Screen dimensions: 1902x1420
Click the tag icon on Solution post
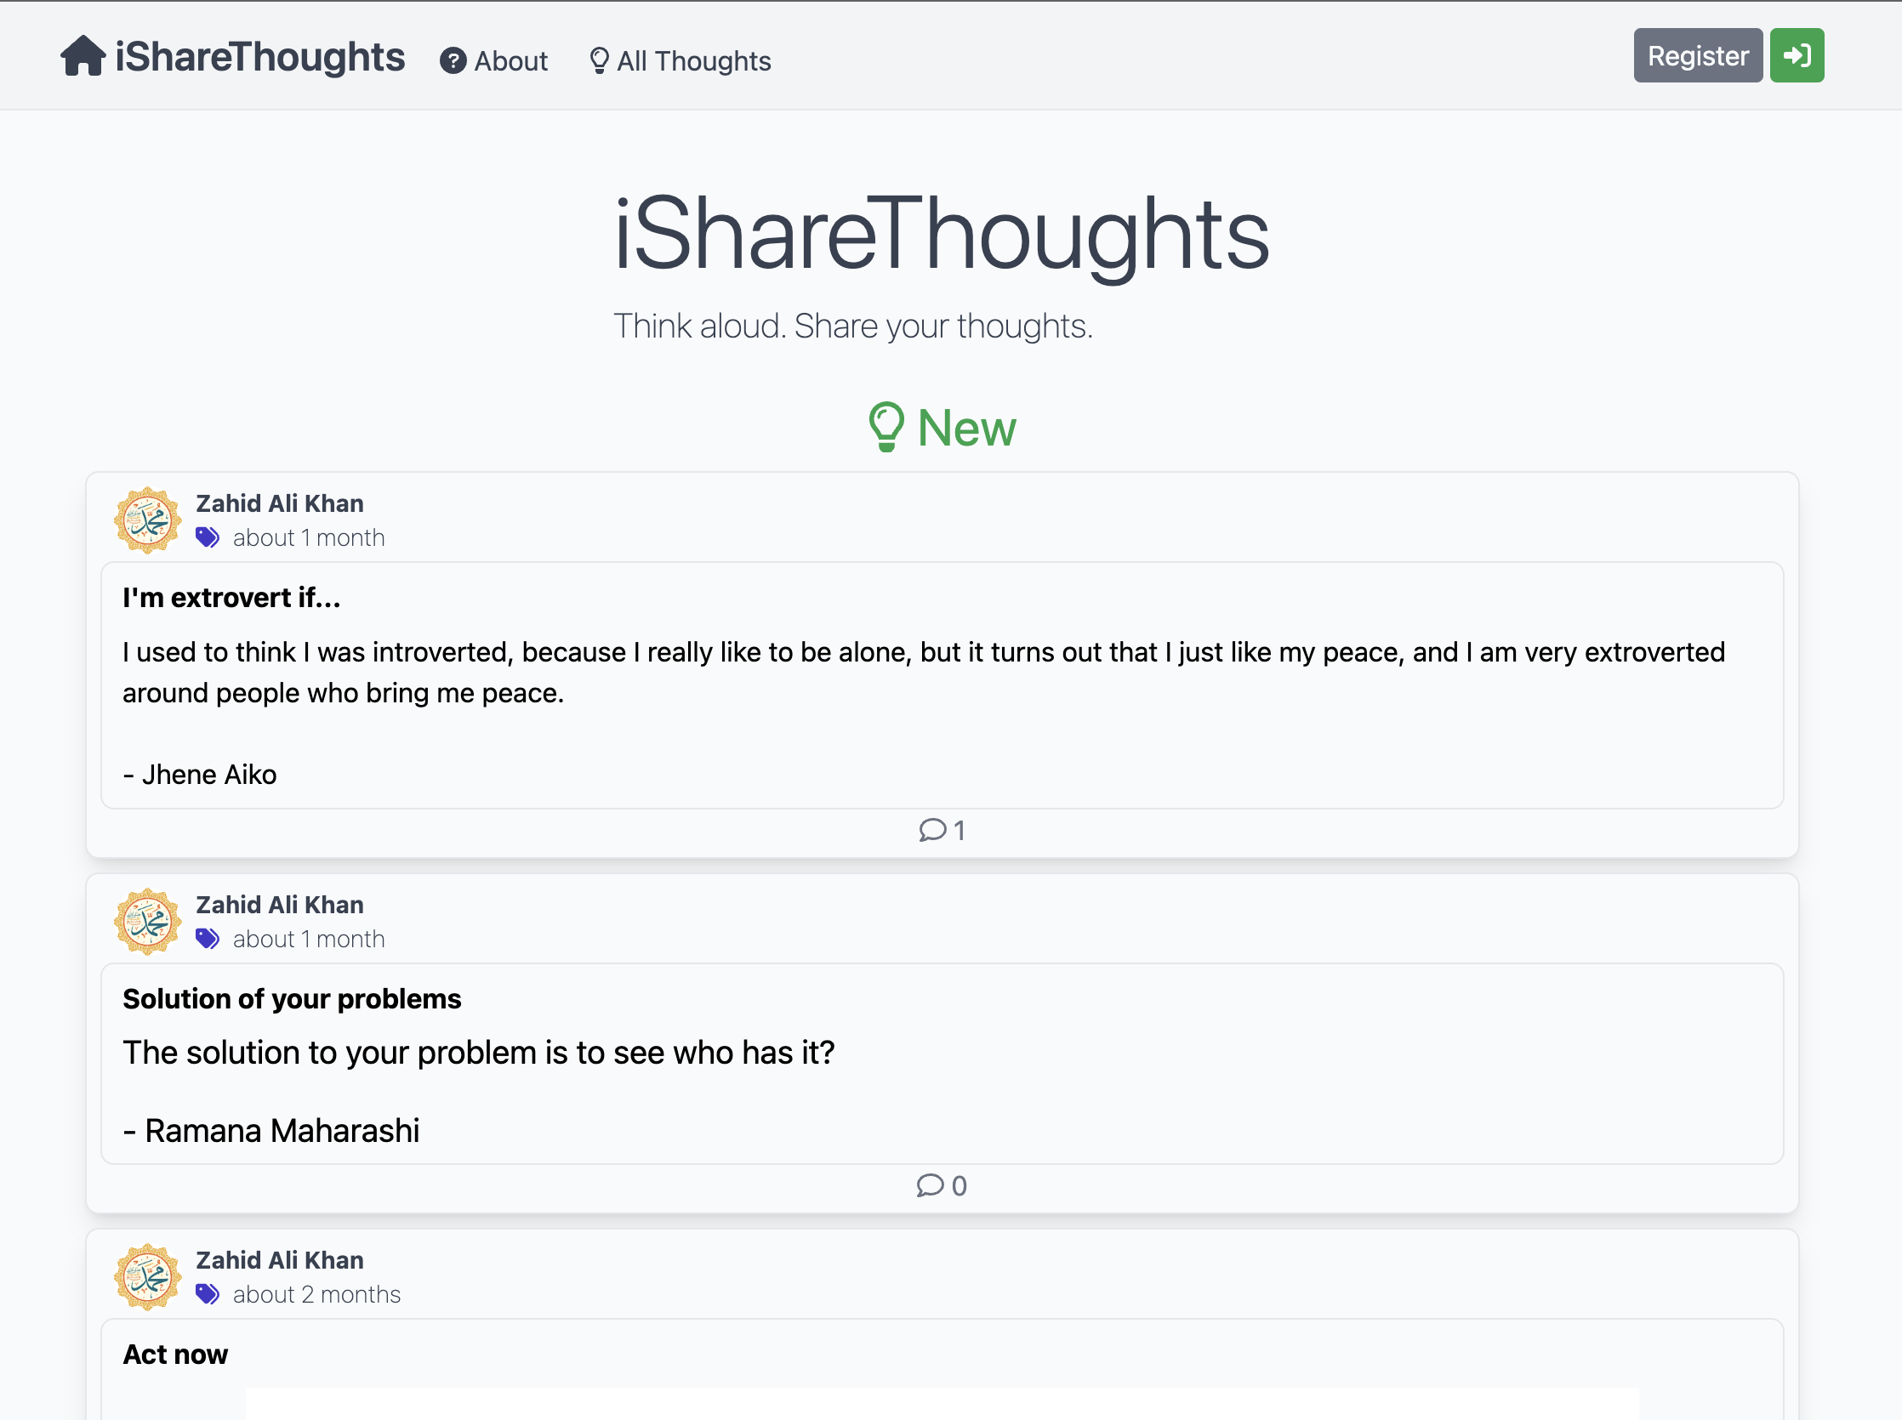click(x=208, y=939)
